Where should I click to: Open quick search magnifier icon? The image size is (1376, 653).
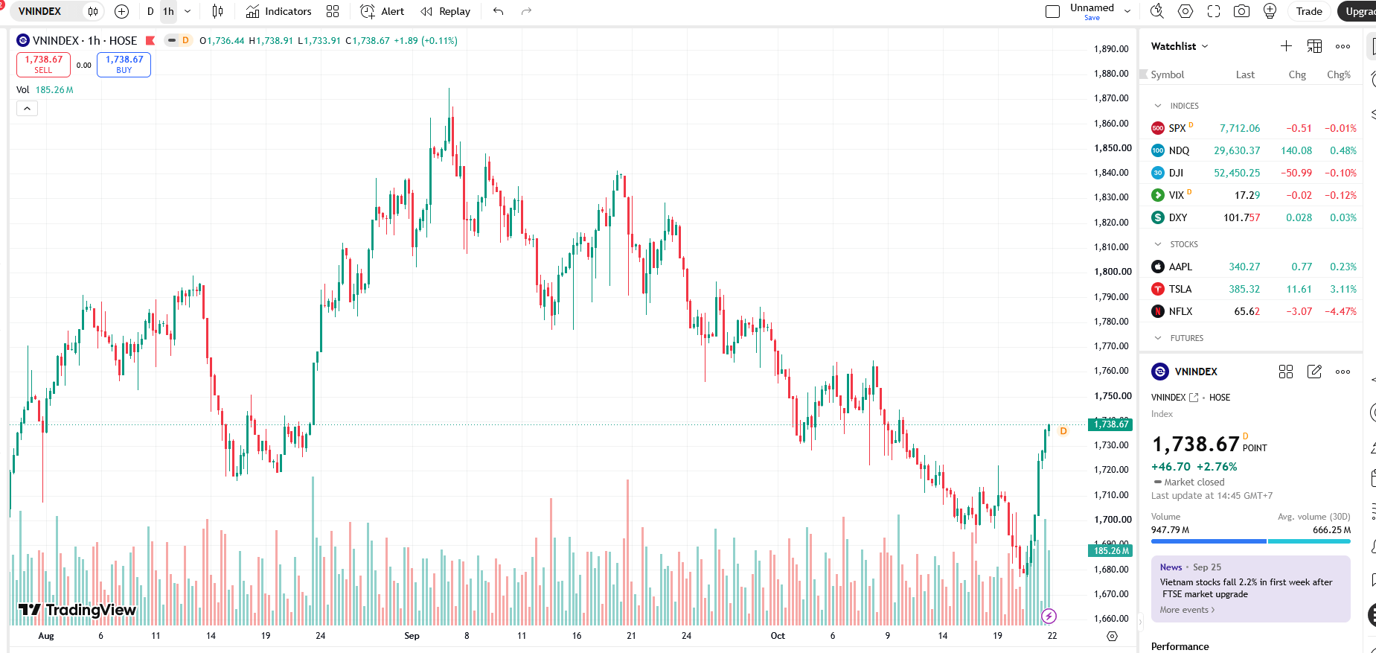click(1156, 11)
